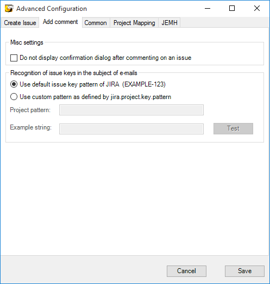Image resolution: width=270 pixels, height=284 pixels.
Task: Click the 'Project pattern:' label
Action: pyautogui.click(x=30, y=110)
